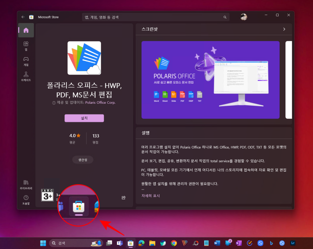The image size is (313, 249).
Task: Open the Arcade (아케이드) section in sidebar
Action: [26, 77]
